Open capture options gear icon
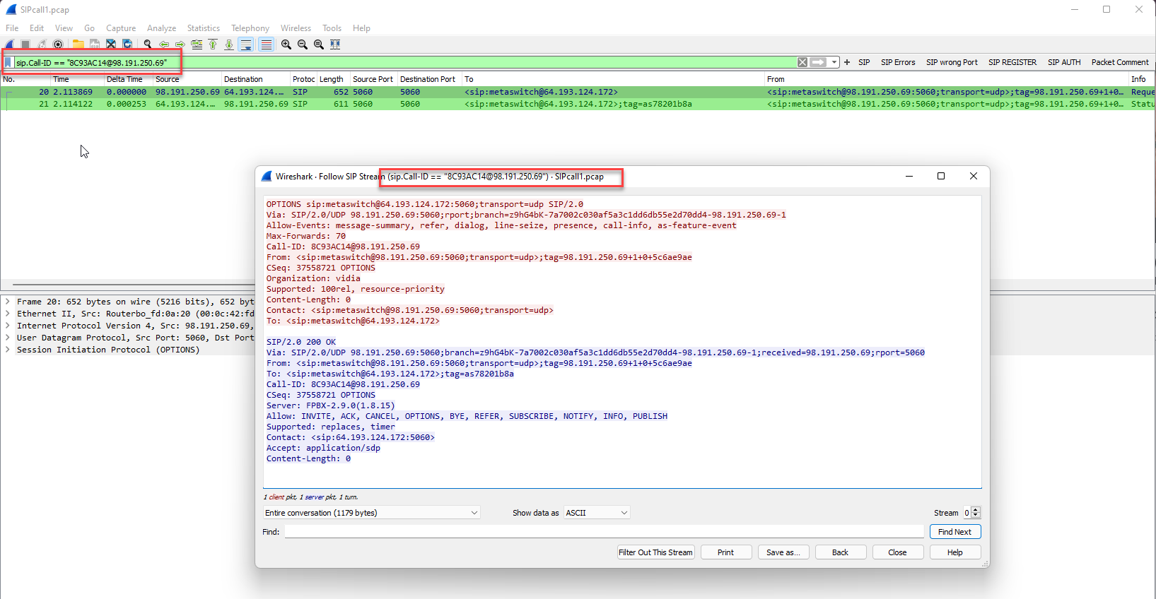The image size is (1156, 599). click(58, 45)
